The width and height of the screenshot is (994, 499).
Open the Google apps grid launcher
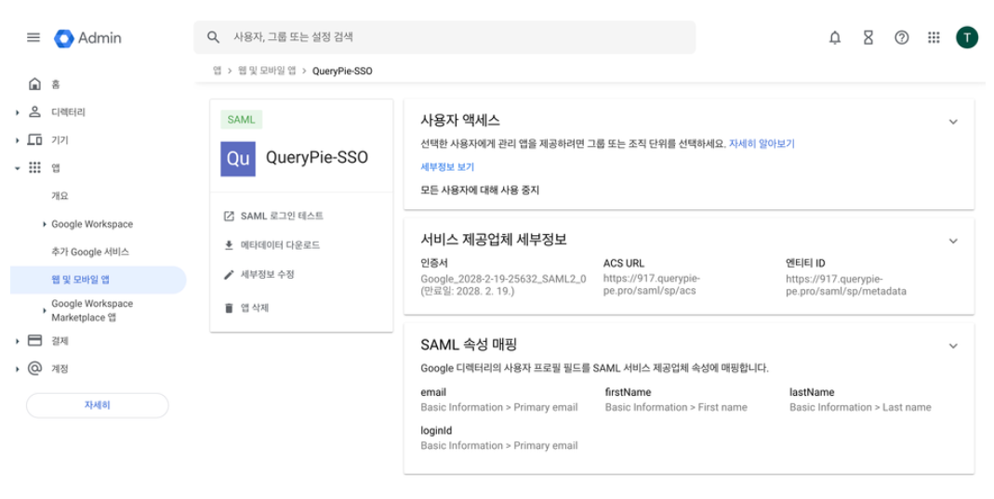point(934,38)
